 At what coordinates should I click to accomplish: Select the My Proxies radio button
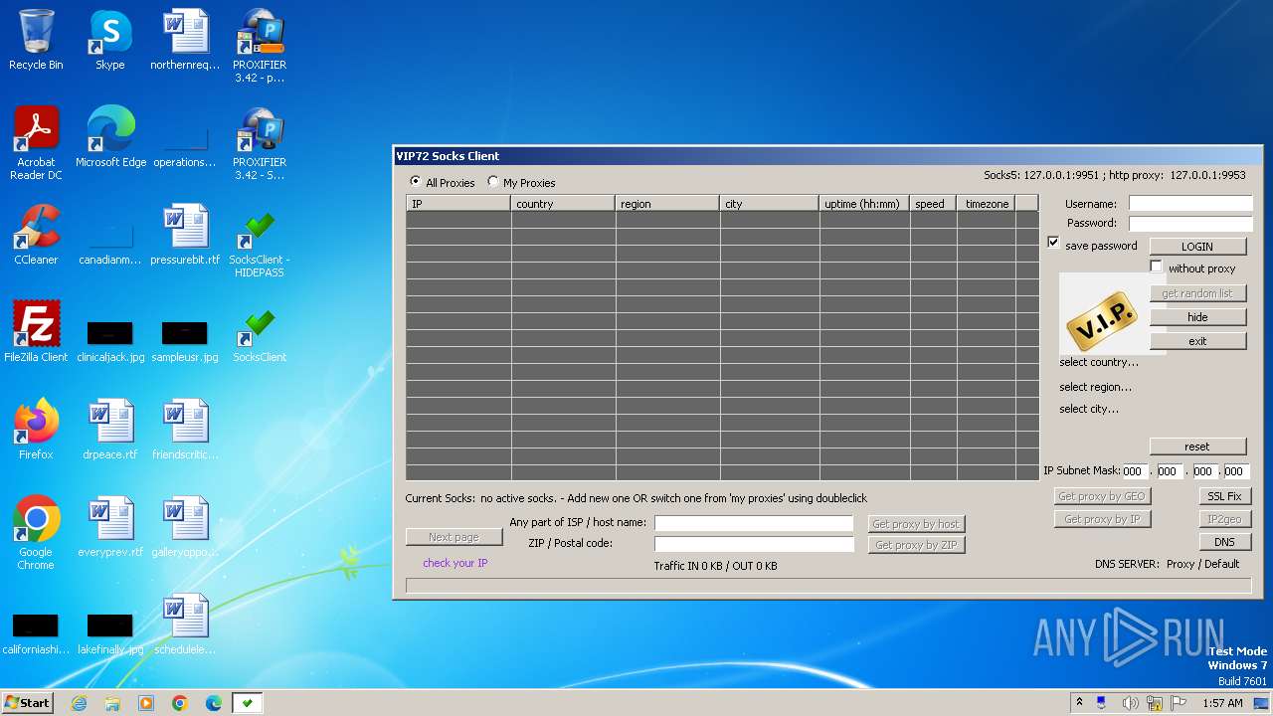point(493,182)
